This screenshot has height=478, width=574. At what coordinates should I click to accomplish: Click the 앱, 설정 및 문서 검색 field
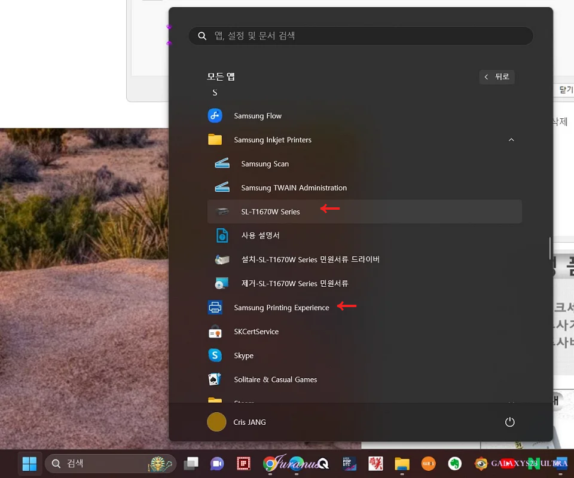[361, 35]
